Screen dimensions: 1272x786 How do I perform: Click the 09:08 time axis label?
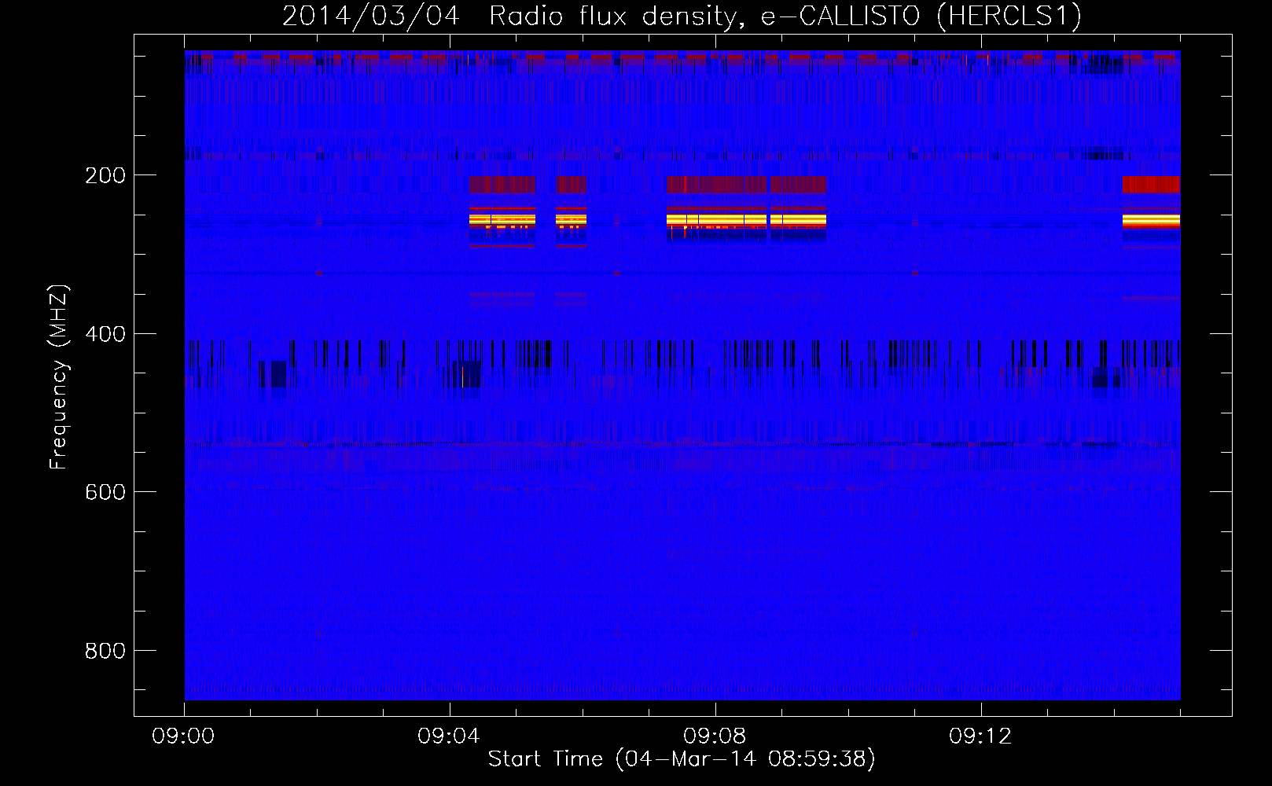click(715, 736)
